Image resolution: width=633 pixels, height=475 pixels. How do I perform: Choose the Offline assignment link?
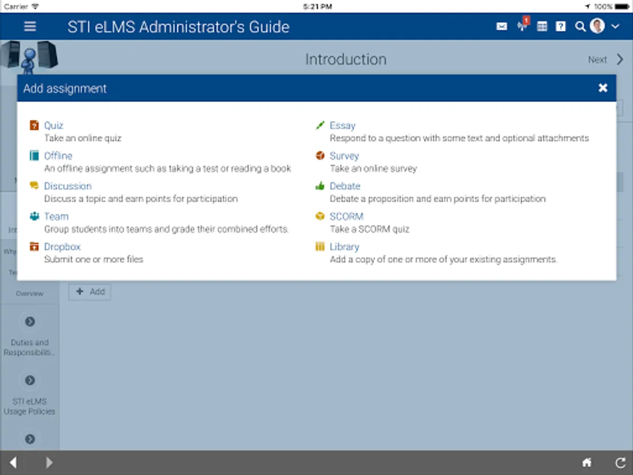(x=58, y=156)
